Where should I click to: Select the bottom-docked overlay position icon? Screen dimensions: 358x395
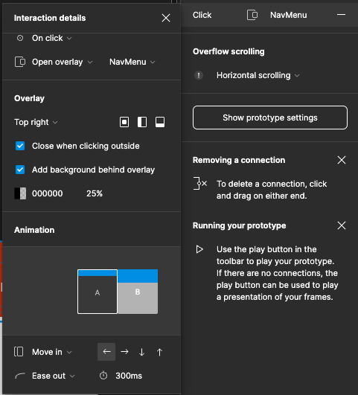click(x=160, y=122)
